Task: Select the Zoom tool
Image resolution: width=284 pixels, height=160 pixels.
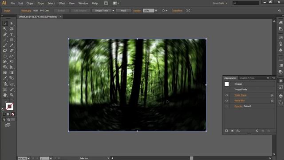Action: coord(12,95)
